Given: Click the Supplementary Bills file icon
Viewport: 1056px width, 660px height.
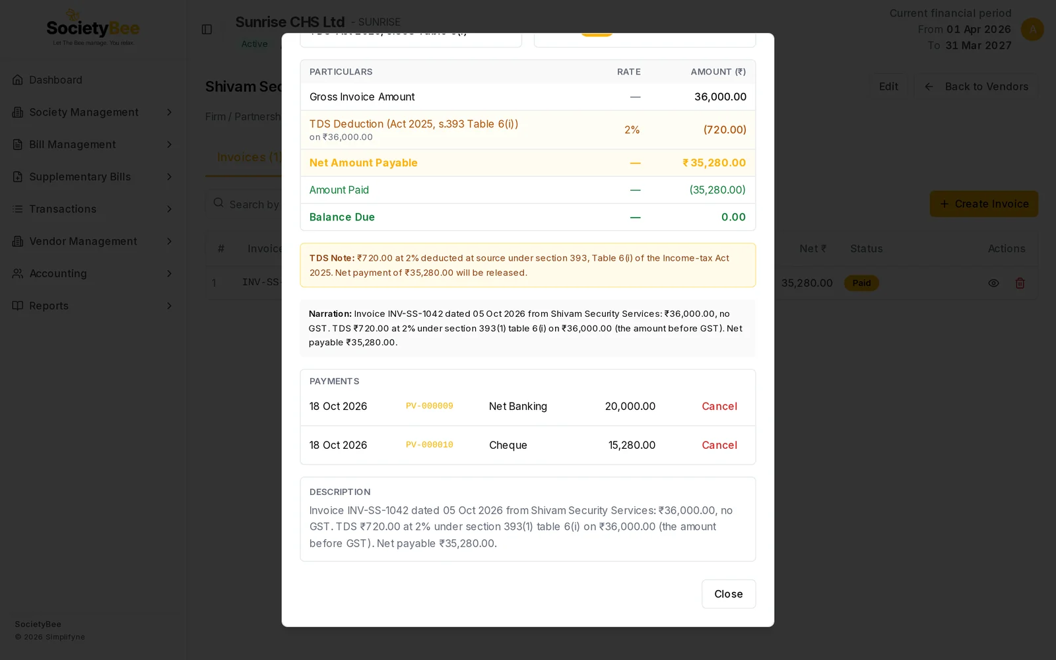Looking at the screenshot, I should point(18,177).
